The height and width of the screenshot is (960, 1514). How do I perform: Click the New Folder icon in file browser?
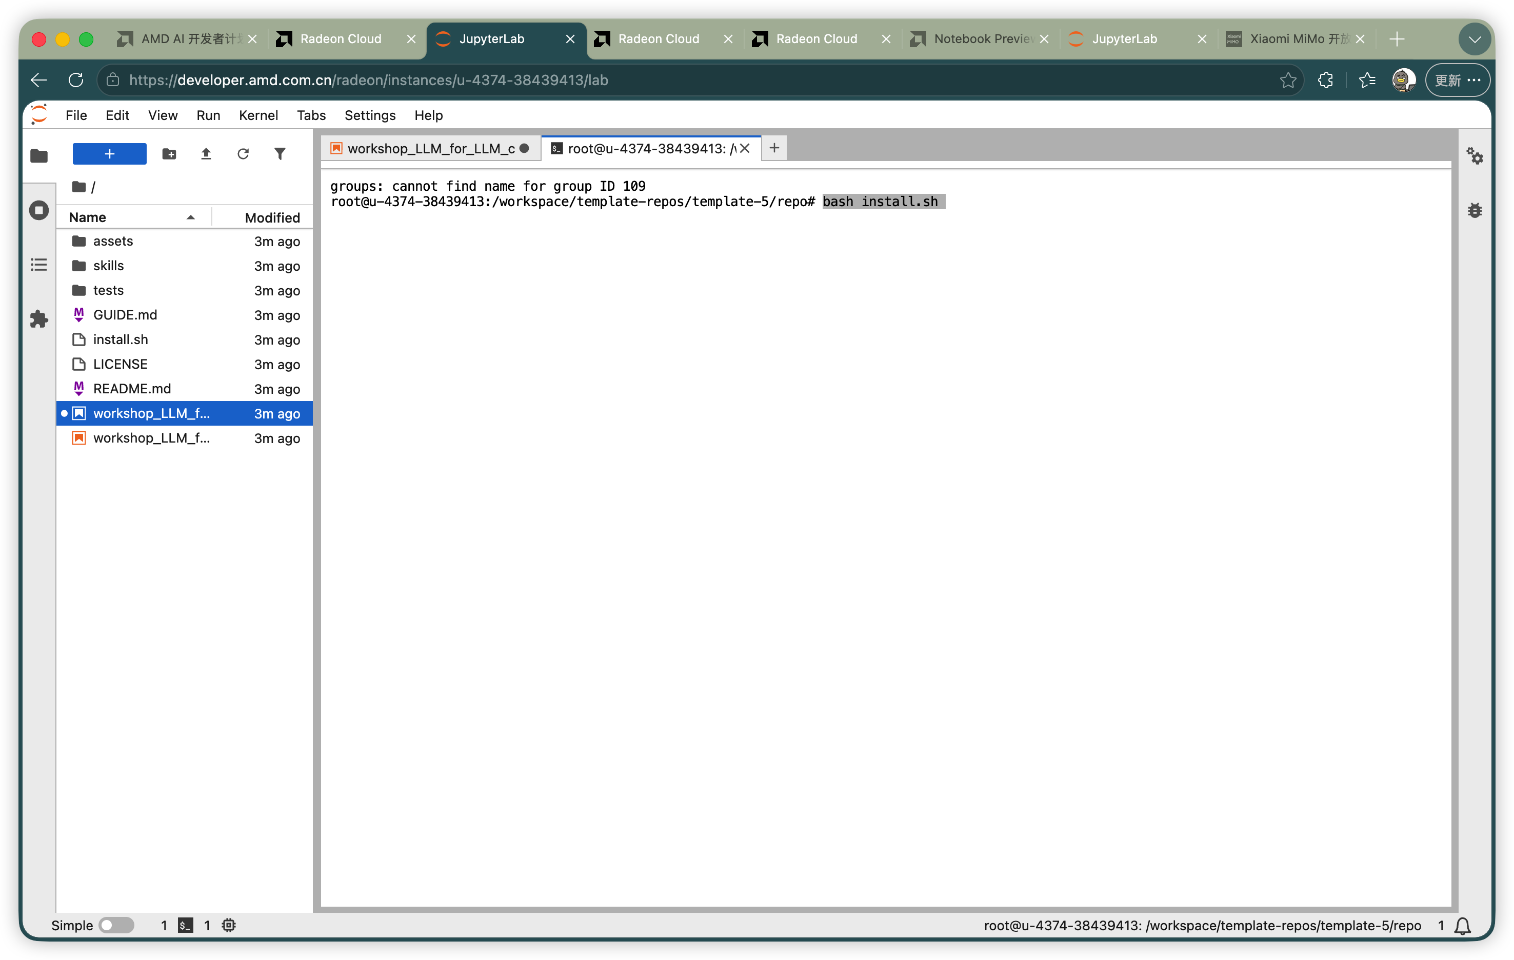[x=169, y=154]
